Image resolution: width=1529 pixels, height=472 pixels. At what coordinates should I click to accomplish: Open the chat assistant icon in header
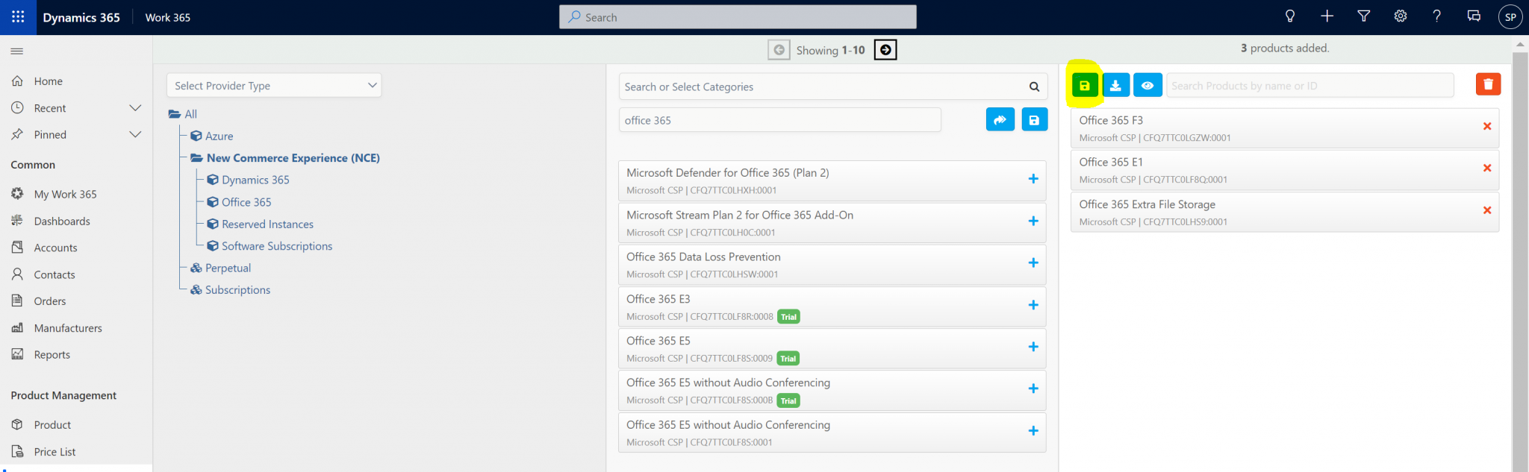pos(1474,16)
